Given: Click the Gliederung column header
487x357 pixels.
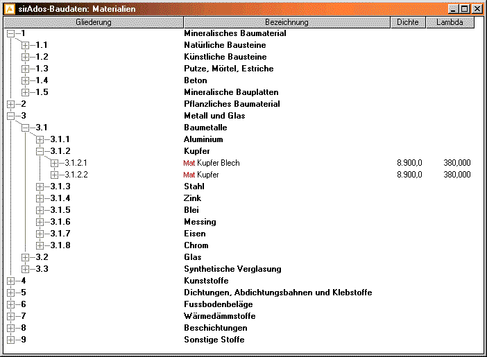Looking at the screenshot, I should click(x=92, y=22).
